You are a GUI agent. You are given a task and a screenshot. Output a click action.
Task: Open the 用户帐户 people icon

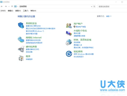click(69, 26)
